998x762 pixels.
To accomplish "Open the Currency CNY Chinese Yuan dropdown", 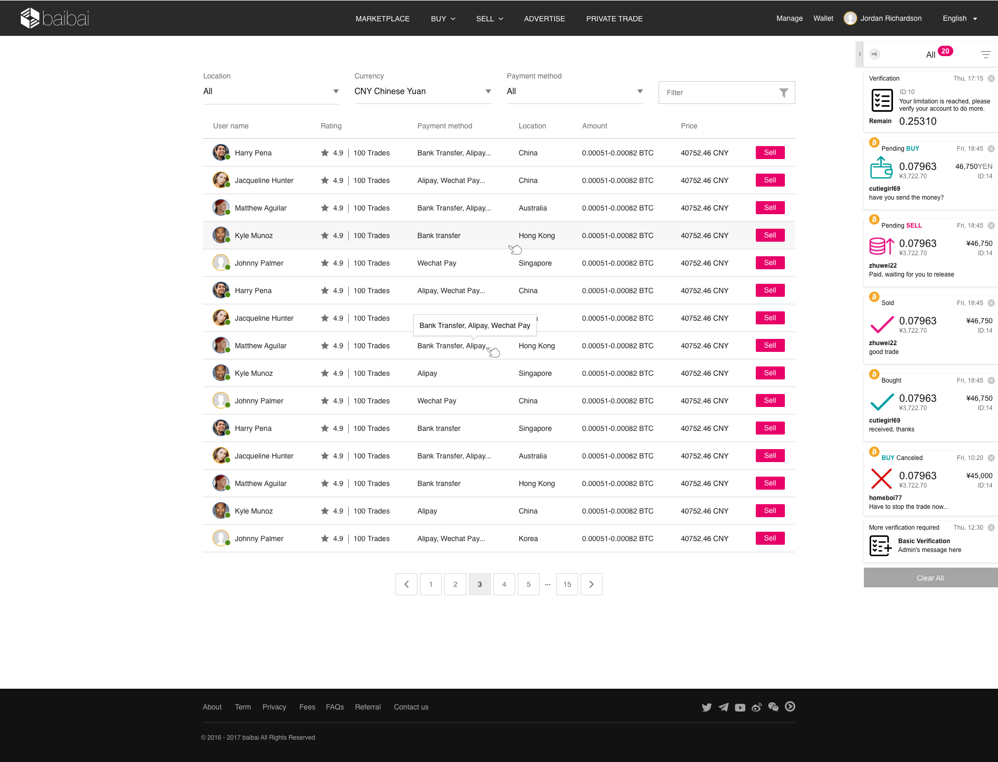I will pyautogui.click(x=422, y=91).
